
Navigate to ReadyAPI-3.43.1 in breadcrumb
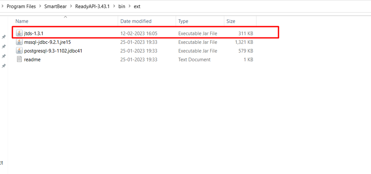click(x=92, y=6)
